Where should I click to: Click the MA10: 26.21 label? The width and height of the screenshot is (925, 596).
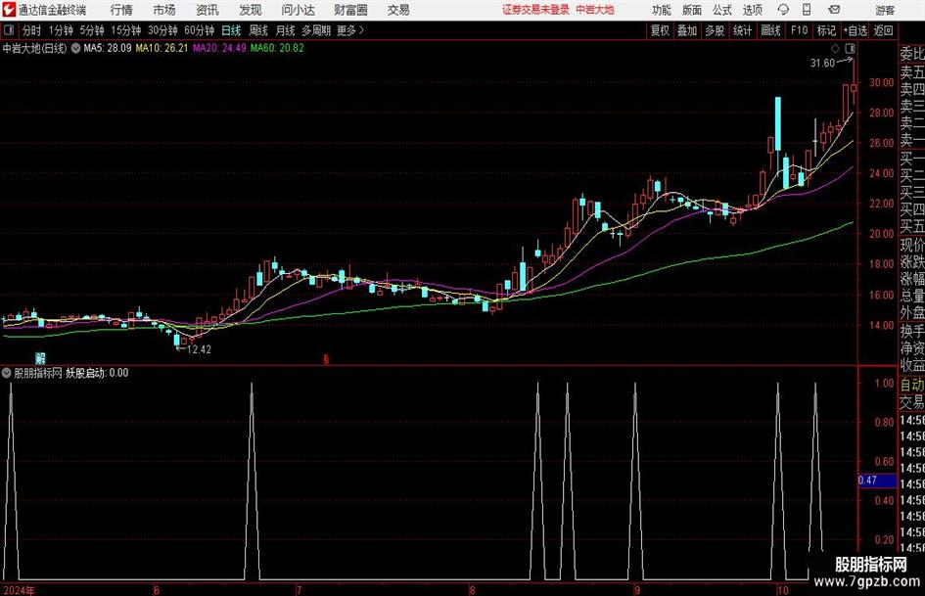click(162, 48)
